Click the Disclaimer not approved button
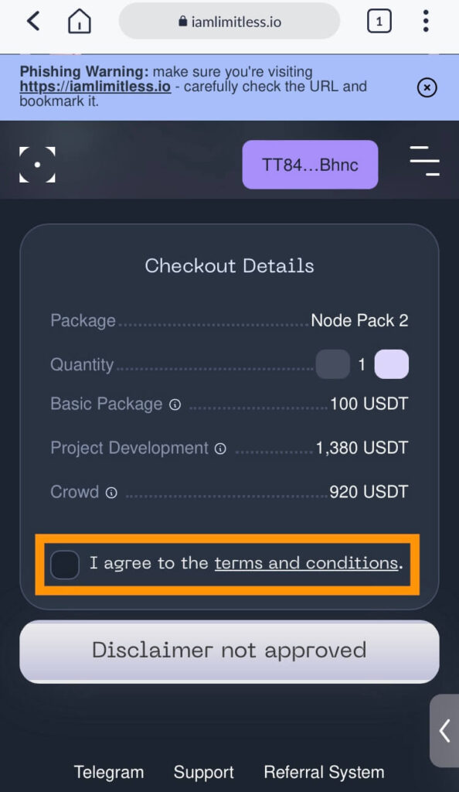459x792 pixels. [x=229, y=651]
